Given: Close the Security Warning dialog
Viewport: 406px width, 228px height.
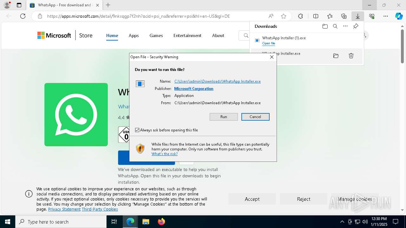Looking at the screenshot, I should 272,57.
